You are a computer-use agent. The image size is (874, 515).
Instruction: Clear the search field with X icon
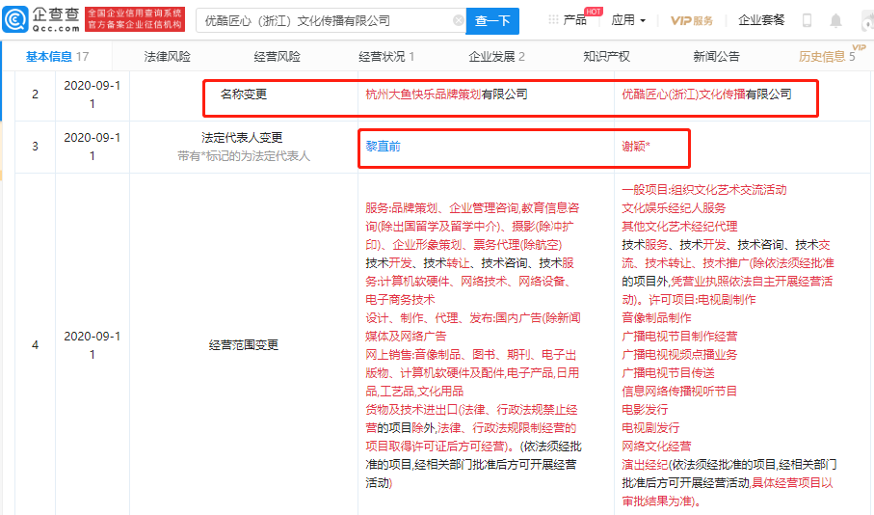click(458, 20)
